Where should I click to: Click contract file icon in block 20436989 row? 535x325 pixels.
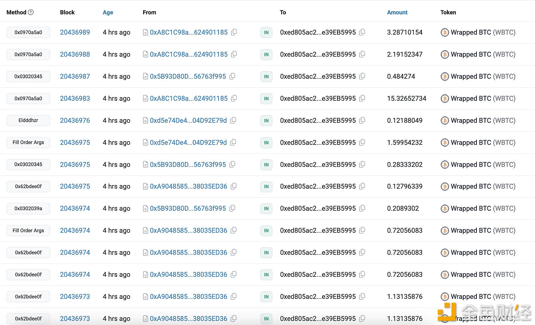(145, 33)
